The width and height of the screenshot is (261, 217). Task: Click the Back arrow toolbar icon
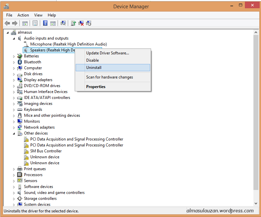(7, 23)
